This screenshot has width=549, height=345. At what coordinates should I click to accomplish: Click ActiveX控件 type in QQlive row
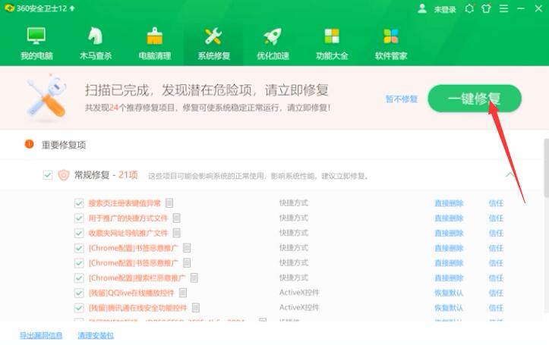pyautogui.click(x=299, y=293)
